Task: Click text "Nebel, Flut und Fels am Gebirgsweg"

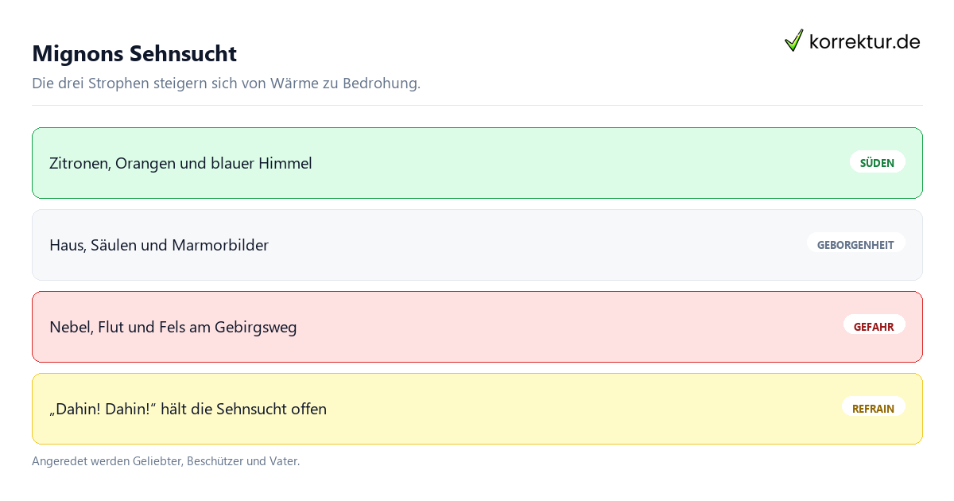Action: [x=173, y=327]
